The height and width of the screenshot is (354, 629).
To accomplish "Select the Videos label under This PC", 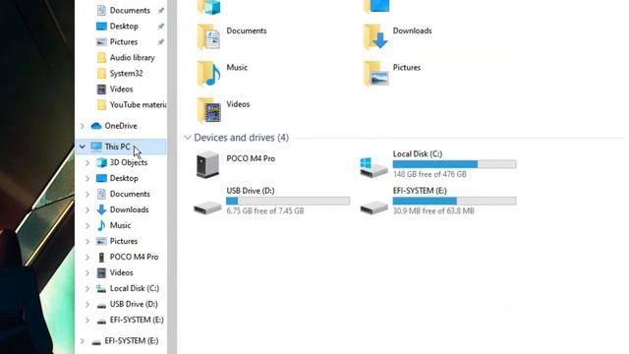I will 121,272.
